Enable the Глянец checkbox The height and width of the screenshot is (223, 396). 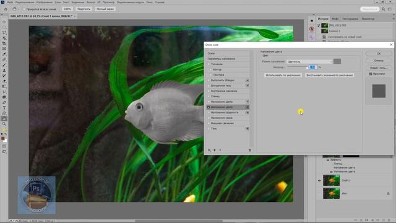[209, 97]
